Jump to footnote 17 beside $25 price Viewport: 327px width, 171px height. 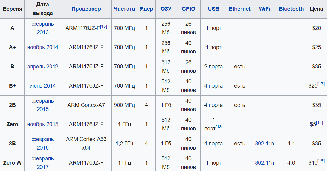(321, 84)
